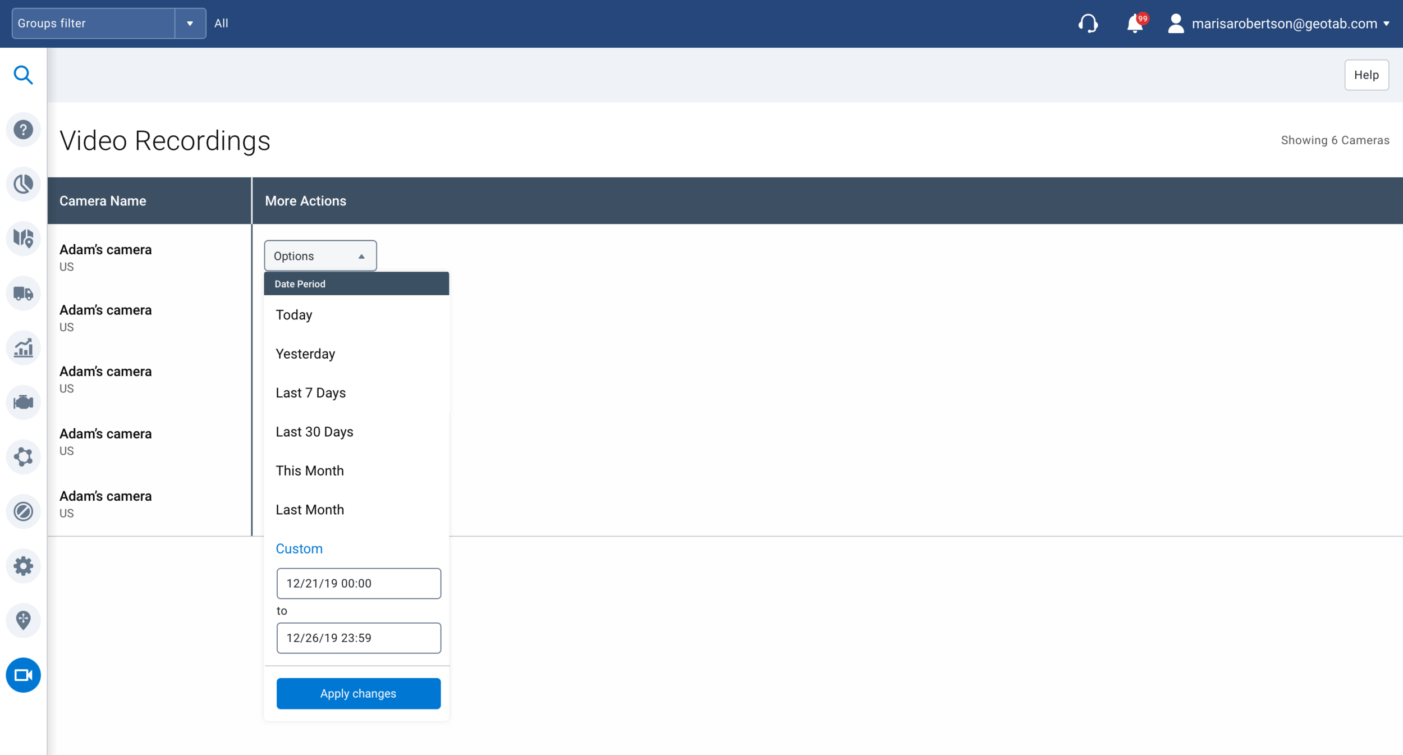Select Yesterday as the date period
This screenshot has height=755, width=1403.
(305, 354)
